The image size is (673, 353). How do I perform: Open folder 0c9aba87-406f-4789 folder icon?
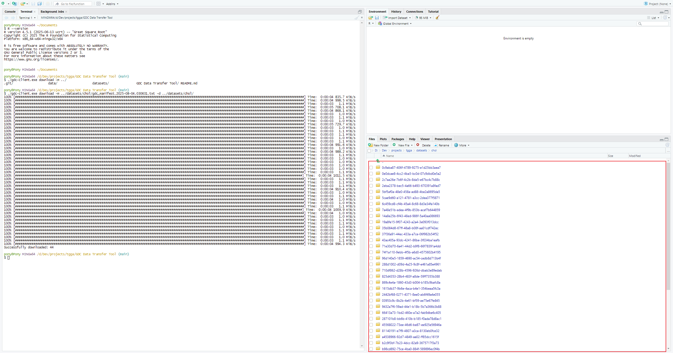(x=378, y=167)
